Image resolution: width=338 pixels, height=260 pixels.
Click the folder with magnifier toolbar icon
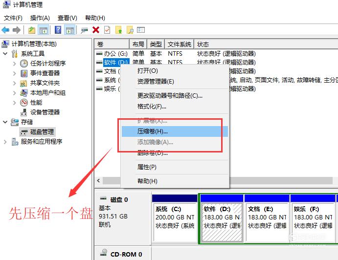click(130, 30)
